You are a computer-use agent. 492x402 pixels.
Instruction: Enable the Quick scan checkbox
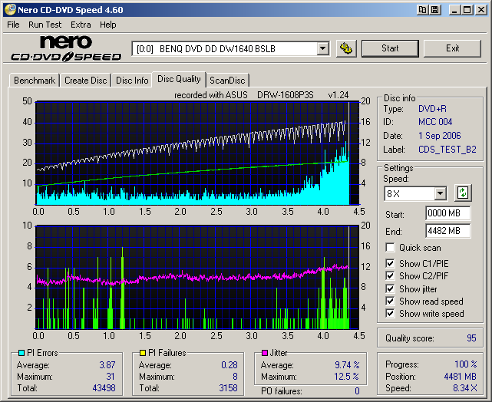[391, 248]
